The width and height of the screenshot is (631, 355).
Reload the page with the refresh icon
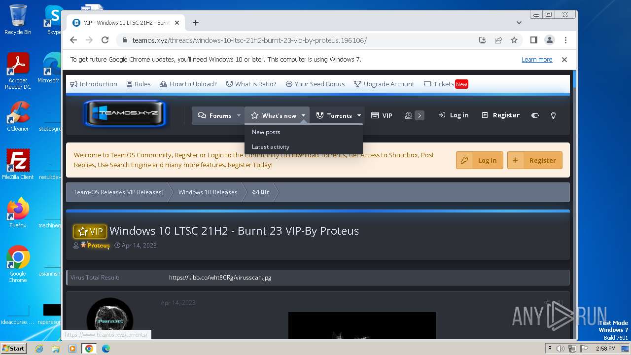[x=105, y=40]
